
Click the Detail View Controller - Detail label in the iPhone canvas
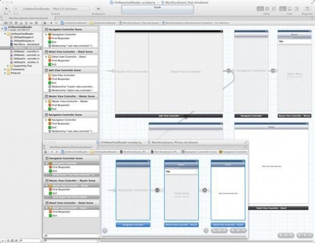[x=228, y=224]
